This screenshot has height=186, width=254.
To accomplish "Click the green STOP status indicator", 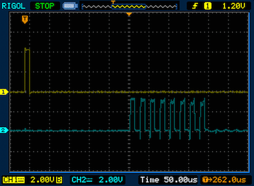I will tap(45, 6).
